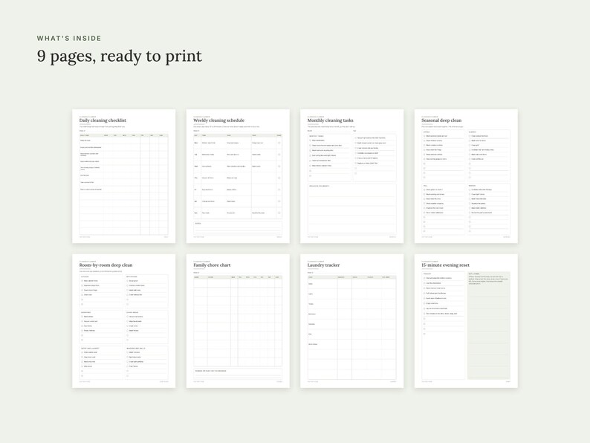Open the Room-by-room deep clean page thumbnail
Image resolution: width=590 pixels, height=443 pixels.
[x=124, y=321]
